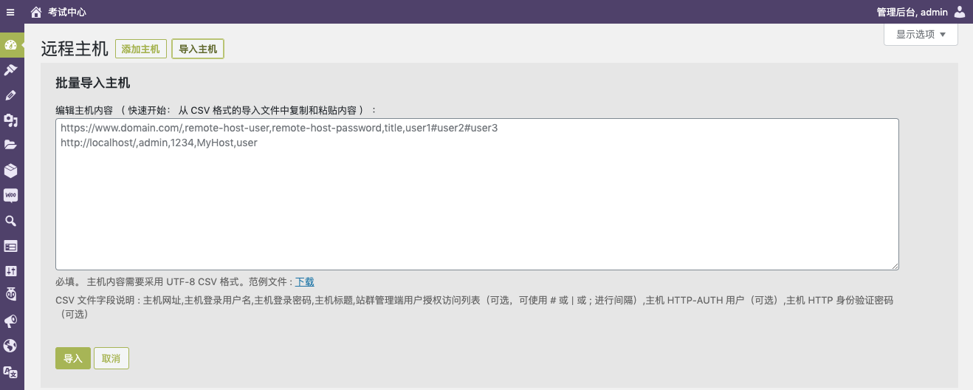This screenshot has height=390, width=973.
Task: Click the http://localhost example line in the textarea
Action: 159,143
